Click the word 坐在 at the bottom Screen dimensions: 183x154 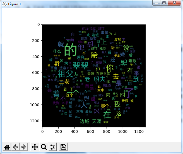106,122
